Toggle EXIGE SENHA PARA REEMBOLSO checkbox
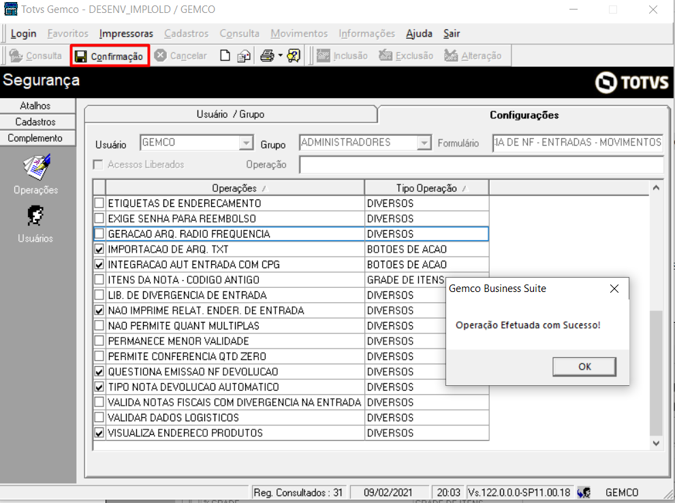Screen dimensions: 675x503 (x=99, y=218)
